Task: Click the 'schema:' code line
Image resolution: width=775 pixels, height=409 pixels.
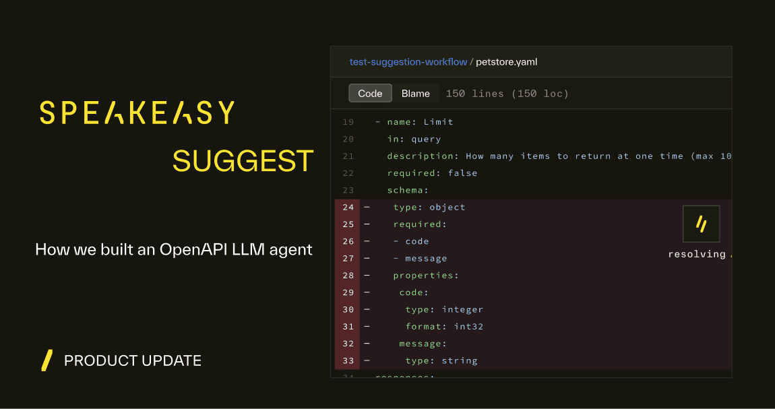Action: point(408,190)
